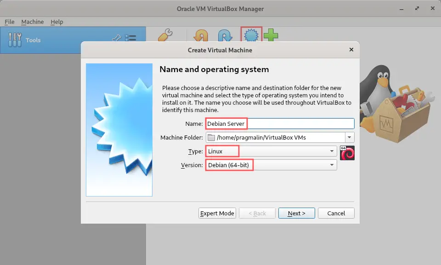Open the Machine menu
The height and width of the screenshot is (265, 441).
tap(32, 22)
